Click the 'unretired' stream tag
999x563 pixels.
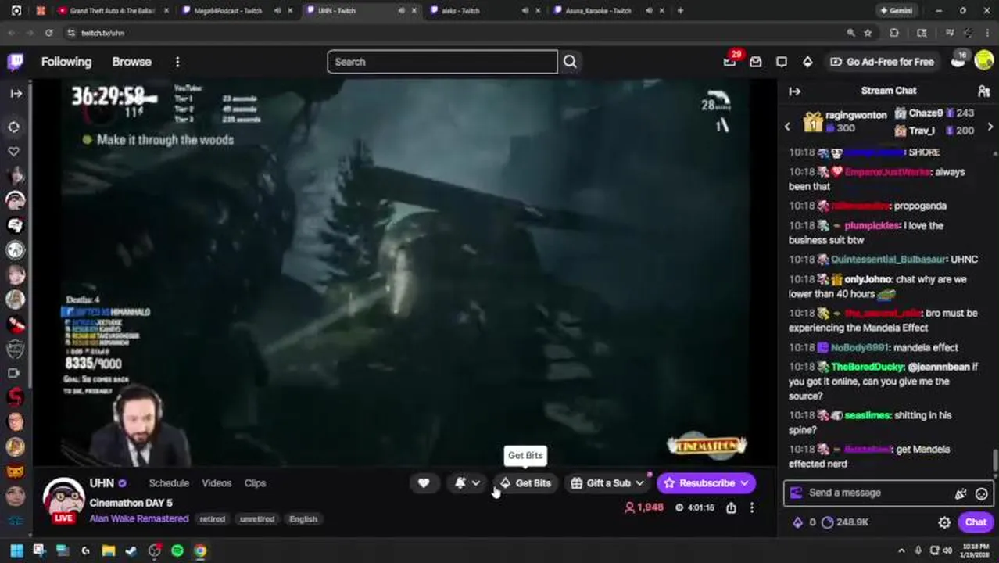click(x=257, y=519)
